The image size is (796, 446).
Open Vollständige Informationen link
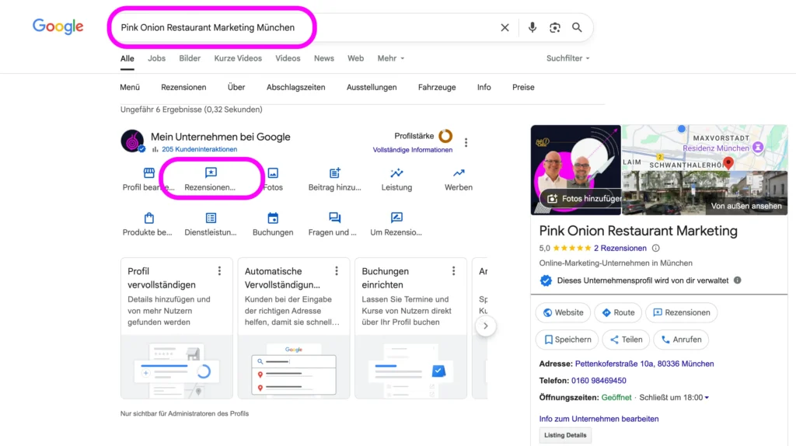[413, 150]
